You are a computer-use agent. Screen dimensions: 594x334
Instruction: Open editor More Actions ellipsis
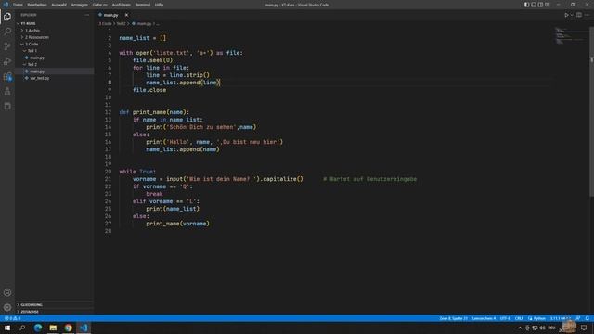(x=587, y=15)
